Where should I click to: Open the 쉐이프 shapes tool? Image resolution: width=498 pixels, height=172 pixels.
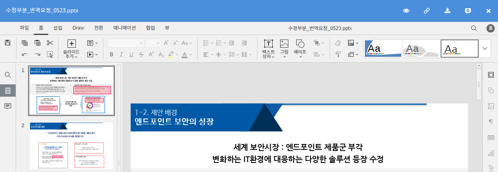pos(300,49)
